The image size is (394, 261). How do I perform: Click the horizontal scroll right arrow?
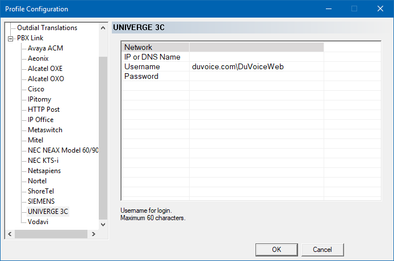[94, 234]
